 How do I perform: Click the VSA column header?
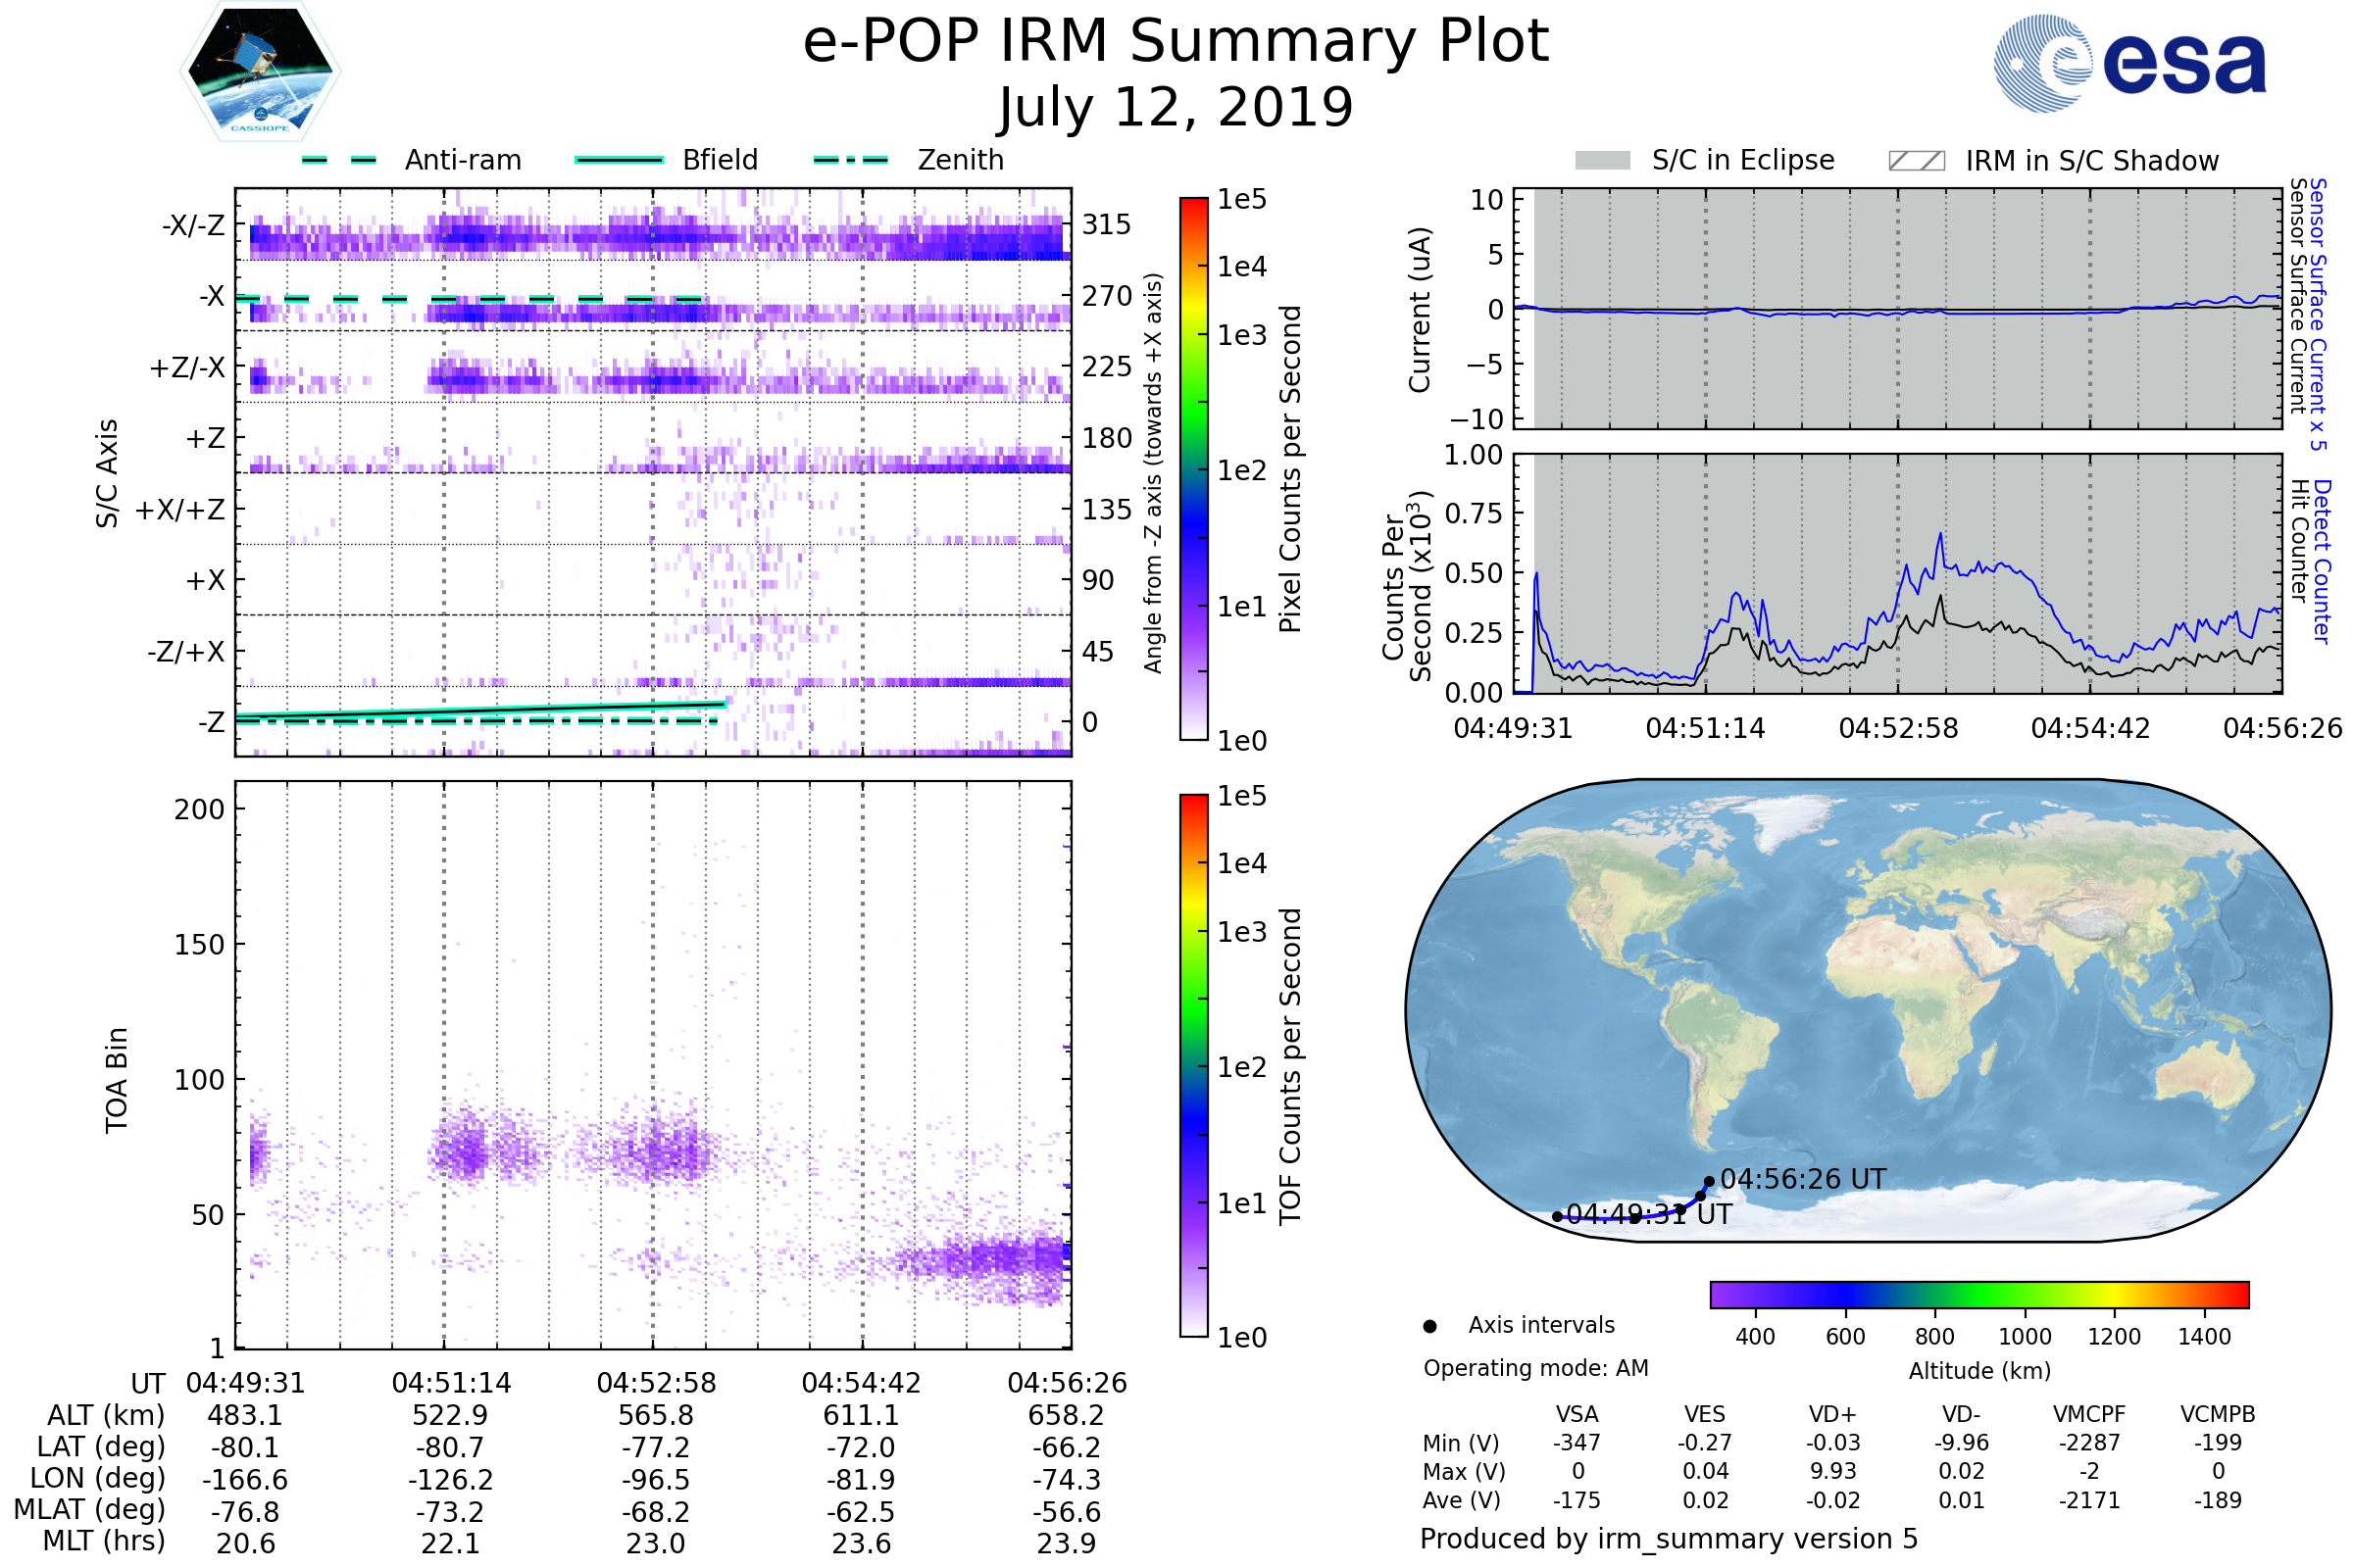point(1577,1414)
